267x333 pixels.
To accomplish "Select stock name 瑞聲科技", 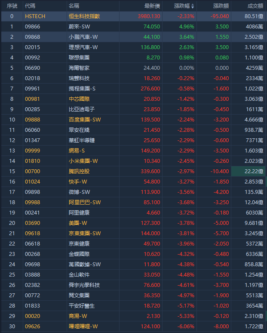I will pyautogui.click(x=79, y=78).
